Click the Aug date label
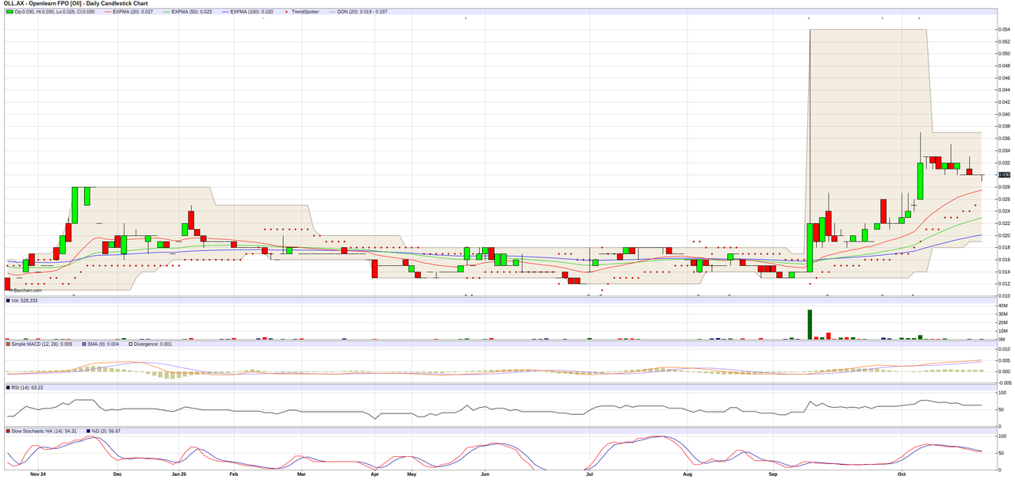 [688, 474]
